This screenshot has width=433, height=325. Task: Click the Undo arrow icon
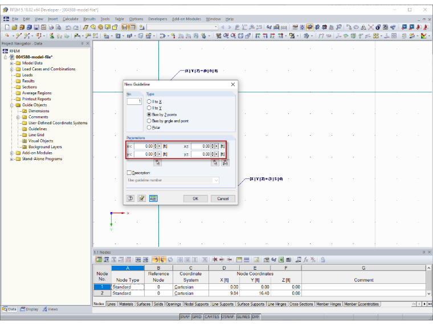(x=68, y=27)
